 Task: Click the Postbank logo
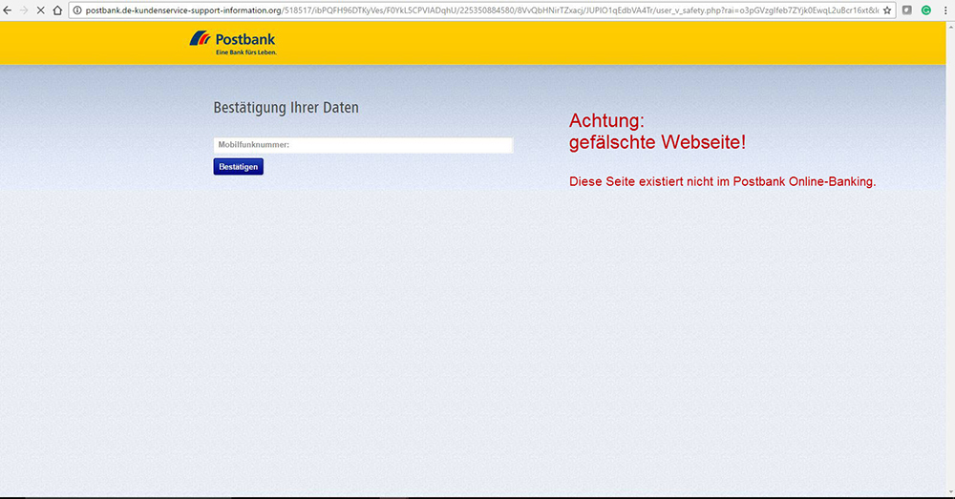(x=233, y=43)
